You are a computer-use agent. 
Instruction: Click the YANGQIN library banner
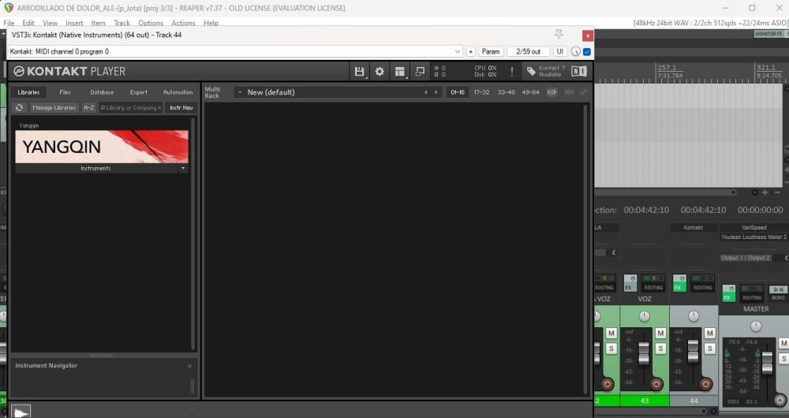(102, 147)
